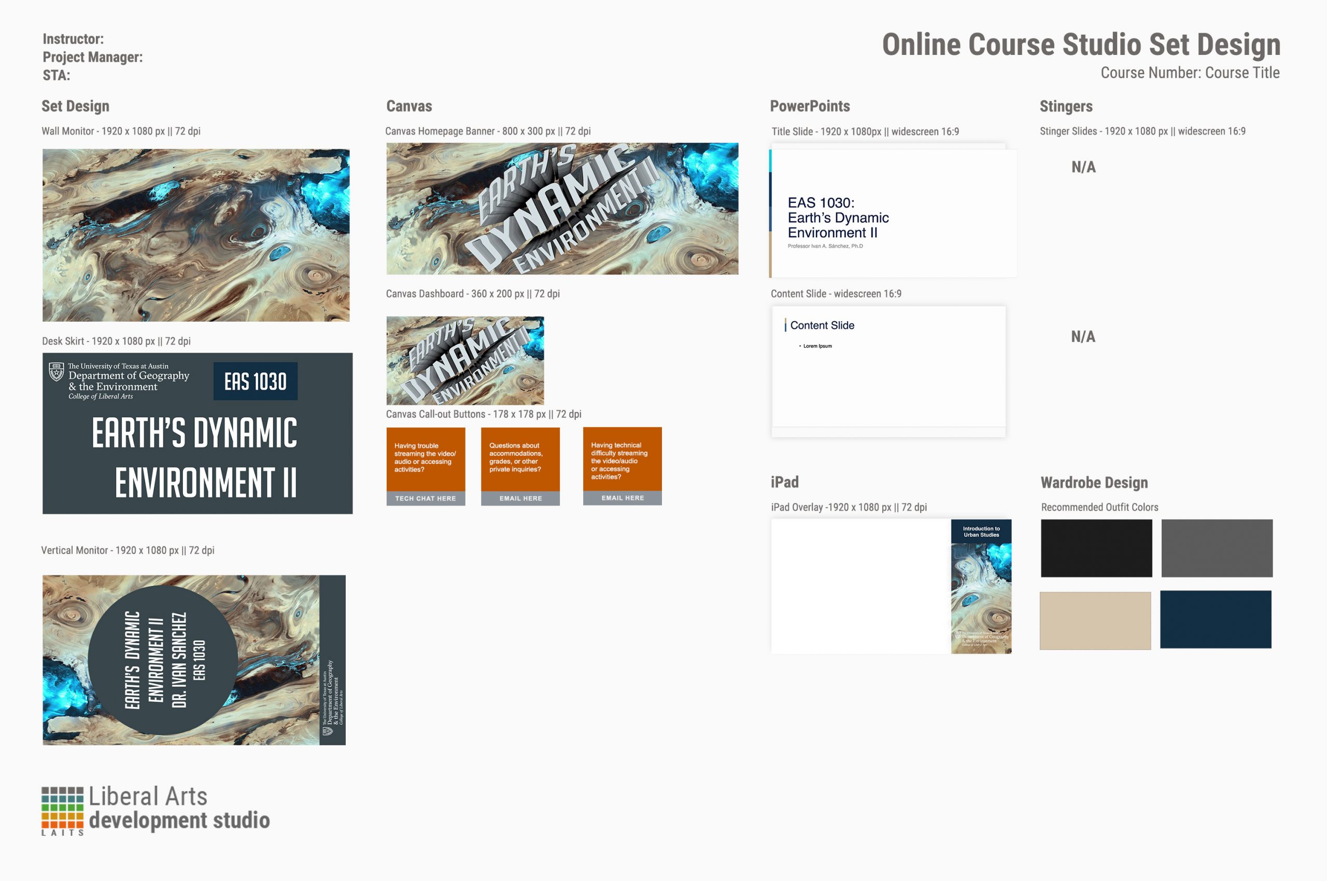Image resolution: width=1327 pixels, height=881 pixels.
Task: Click the iPad overlay sidebar with Urban Studies
Action: point(981,586)
